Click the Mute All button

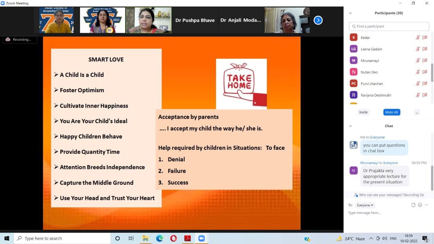(x=392, y=112)
